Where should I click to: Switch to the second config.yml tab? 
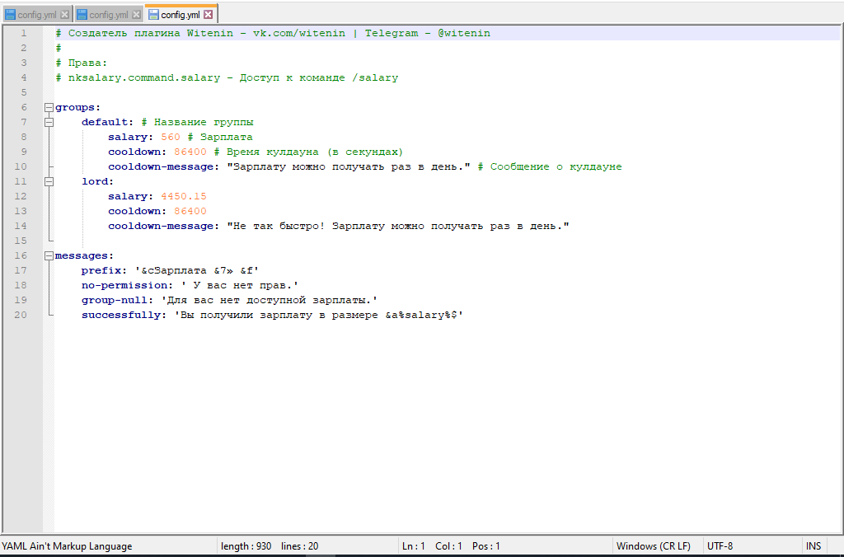(109, 15)
